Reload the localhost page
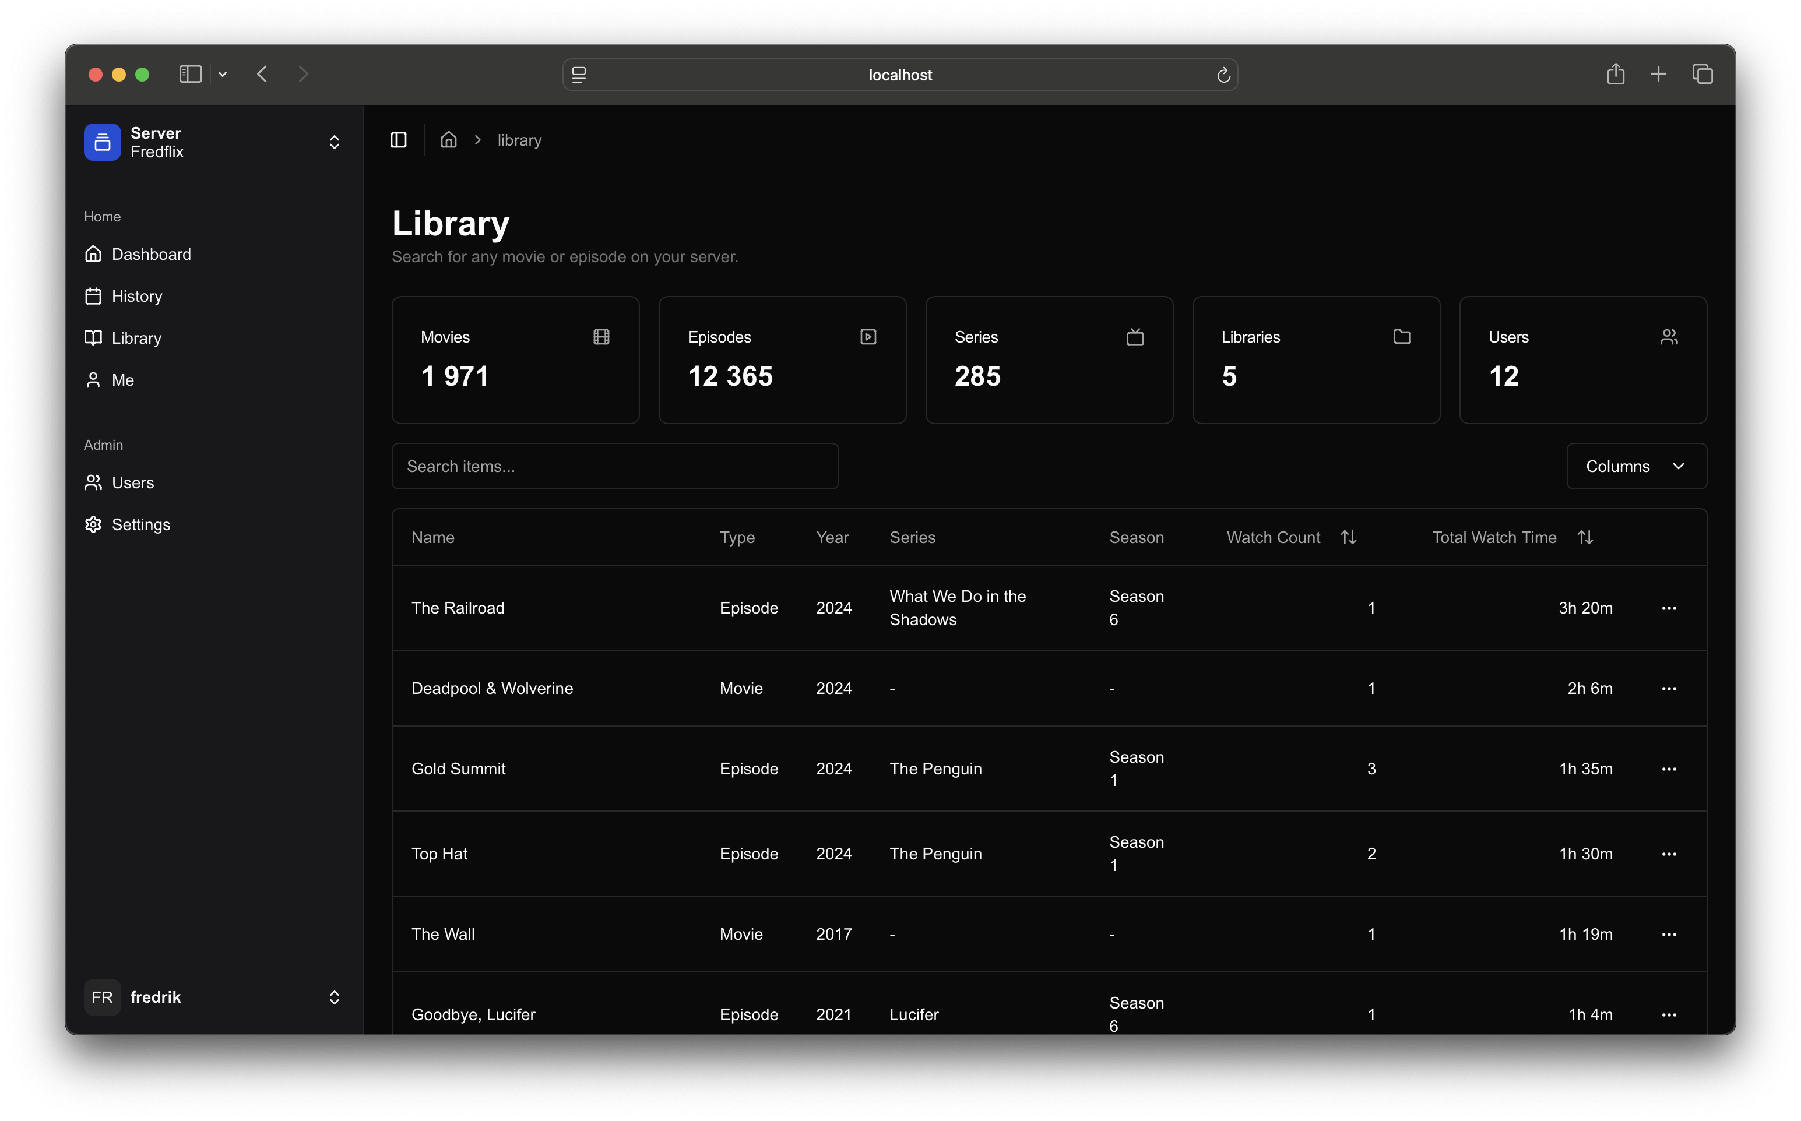The width and height of the screenshot is (1801, 1121). [1223, 75]
